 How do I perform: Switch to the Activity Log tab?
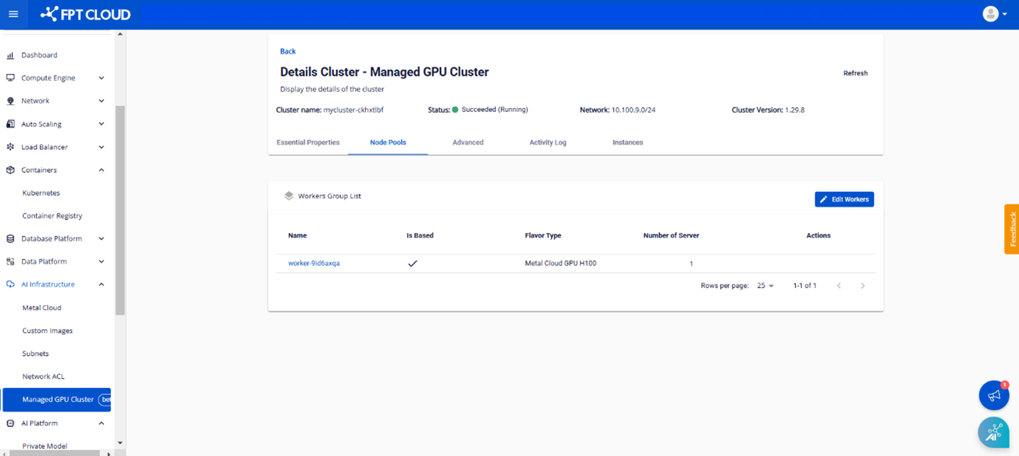point(548,143)
